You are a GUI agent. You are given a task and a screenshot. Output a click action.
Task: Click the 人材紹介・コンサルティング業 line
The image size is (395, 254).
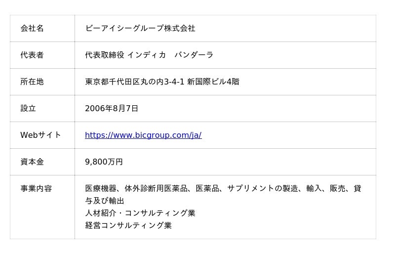(x=140, y=213)
